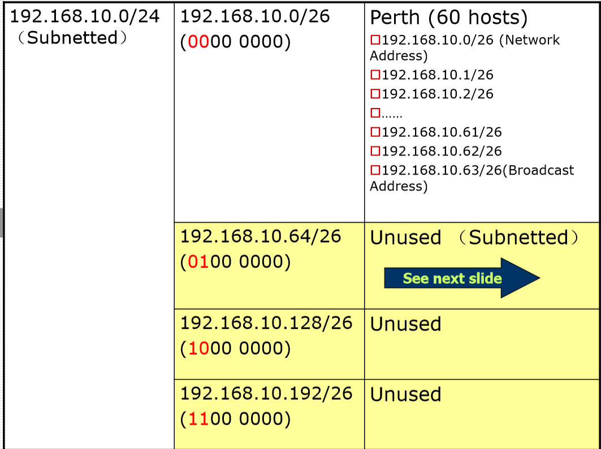Click the binary pattern (1100 0000)
This screenshot has height=449, width=601.
tap(235, 419)
